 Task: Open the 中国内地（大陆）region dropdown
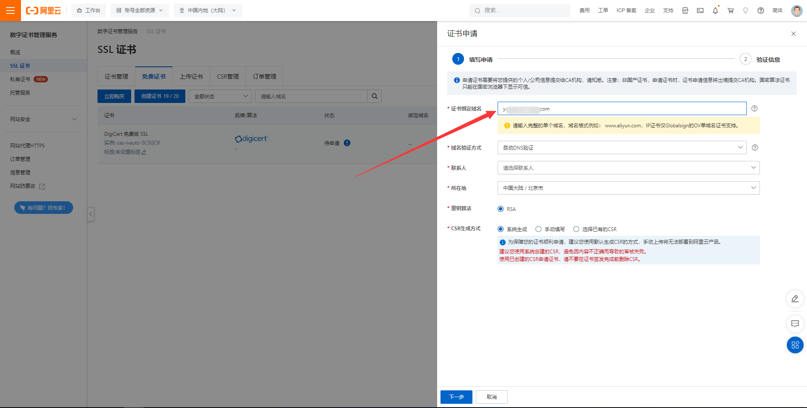[208, 11]
